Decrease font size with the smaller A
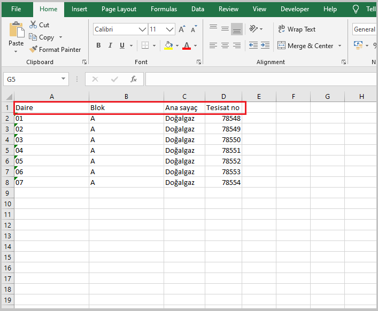This screenshot has height=311, width=378. pyautogui.click(x=194, y=29)
